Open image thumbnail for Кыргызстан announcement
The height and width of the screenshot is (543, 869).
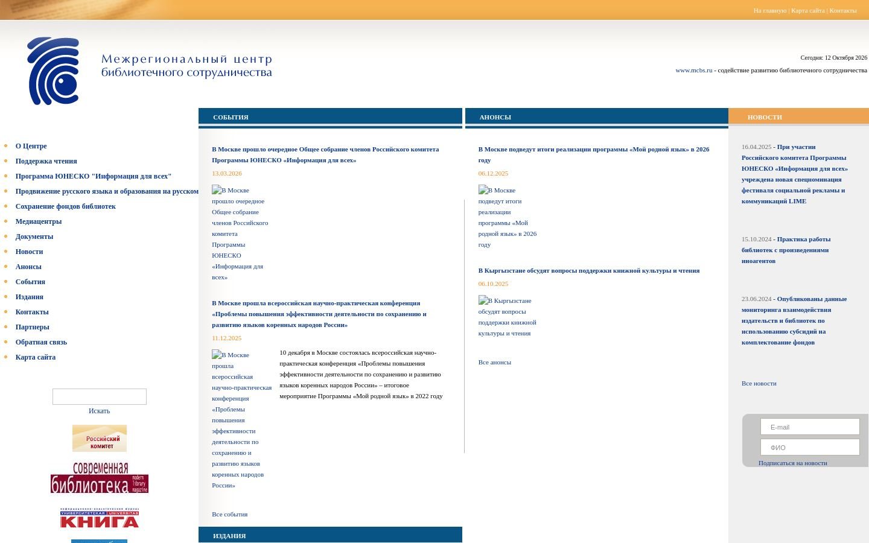[508, 316]
